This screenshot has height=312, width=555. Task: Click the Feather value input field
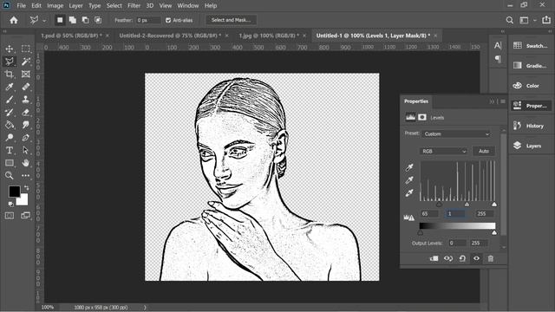tap(148, 21)
